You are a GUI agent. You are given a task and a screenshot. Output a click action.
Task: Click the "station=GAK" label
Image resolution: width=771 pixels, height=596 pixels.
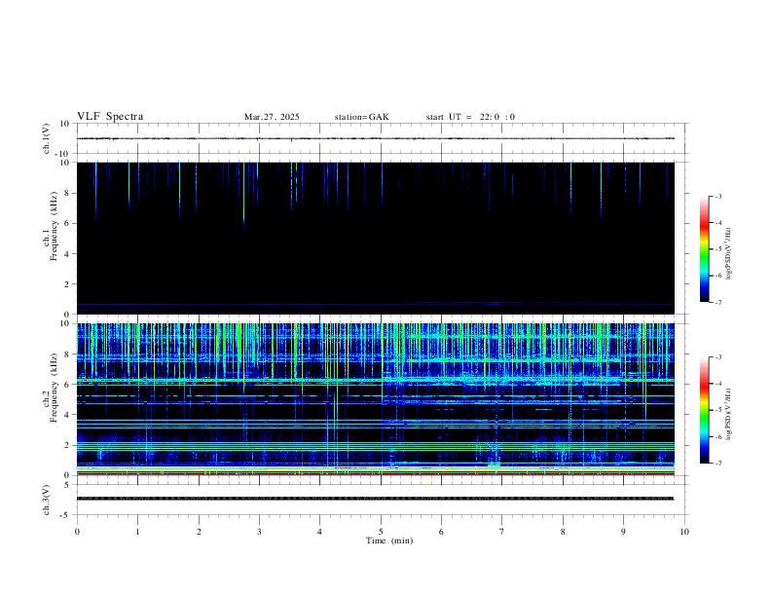[361, 117]
